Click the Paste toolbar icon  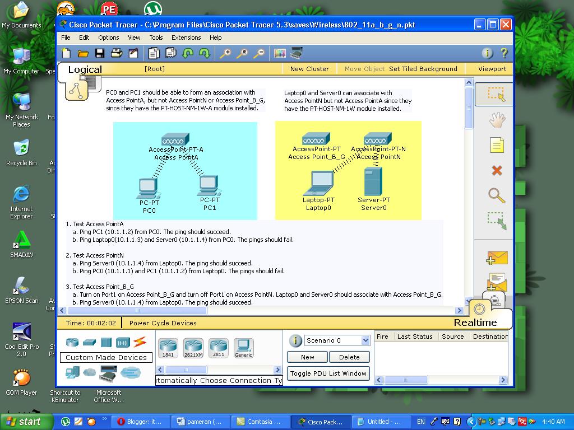click(170, 53)
